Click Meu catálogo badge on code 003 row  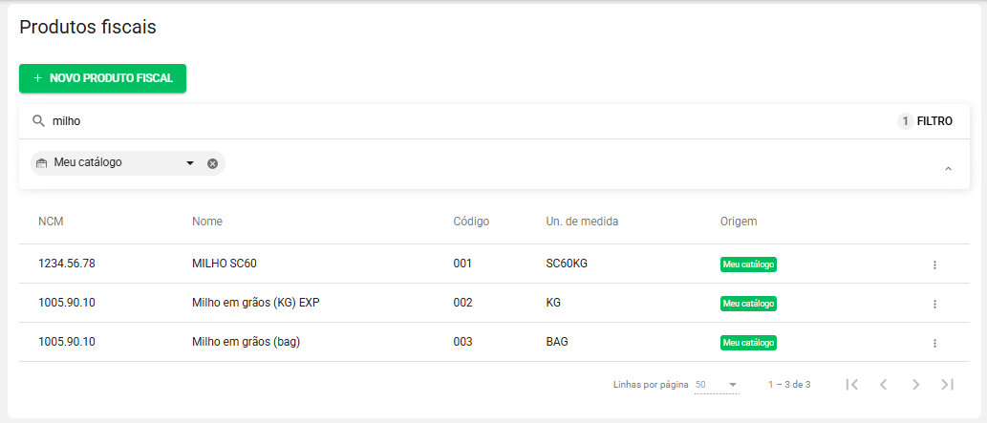tap(748, 343)
